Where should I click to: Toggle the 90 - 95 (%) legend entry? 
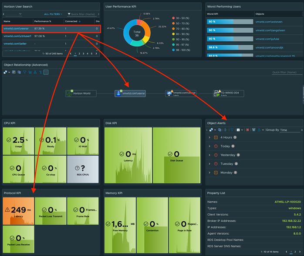tap(180, 39)
